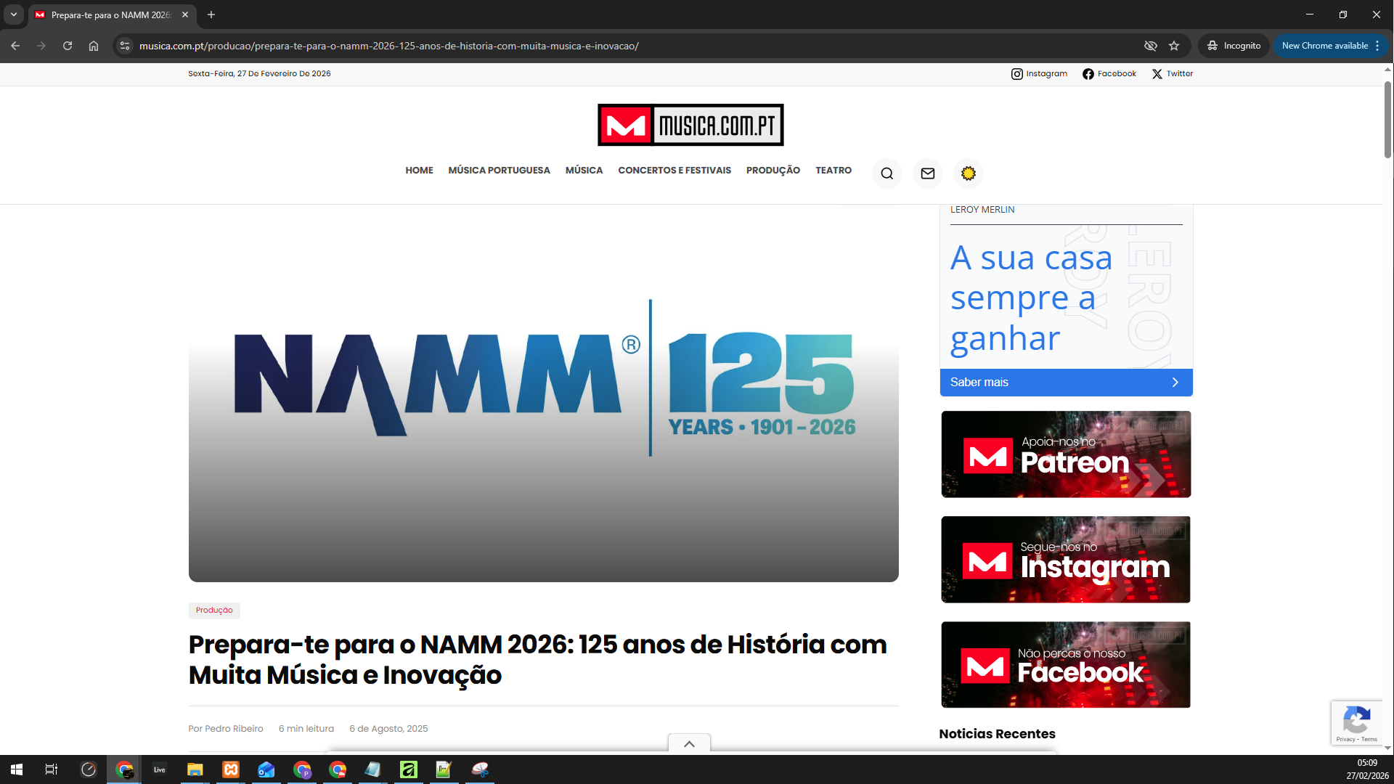
Task: Open Chrome three-dot menu
Action: pyautogui.click(x=1377, y=46)
